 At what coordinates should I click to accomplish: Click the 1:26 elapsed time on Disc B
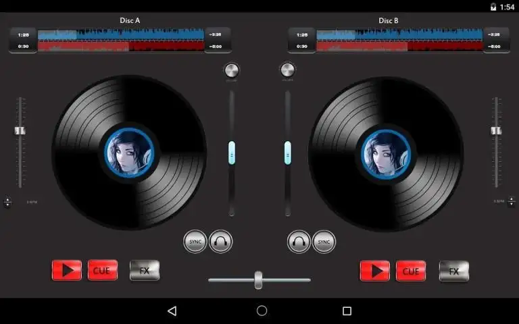click(302, 34)
